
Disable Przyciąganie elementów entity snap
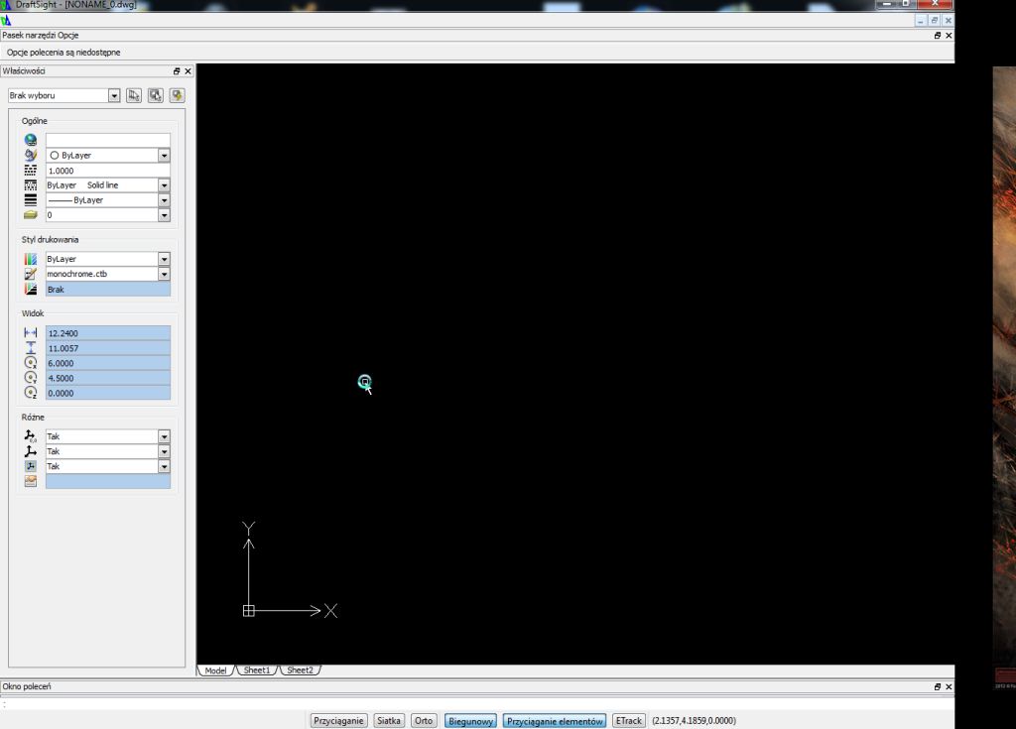555,721
